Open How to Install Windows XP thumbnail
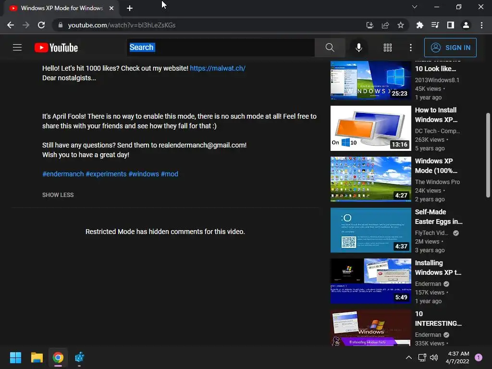Viewport: 492px width, 369px height. point(370,128)
